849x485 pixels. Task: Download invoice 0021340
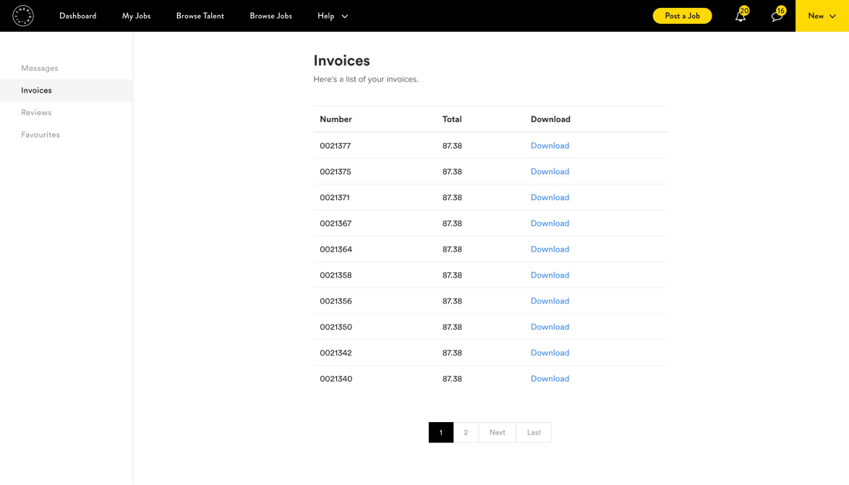pos(550,379)
